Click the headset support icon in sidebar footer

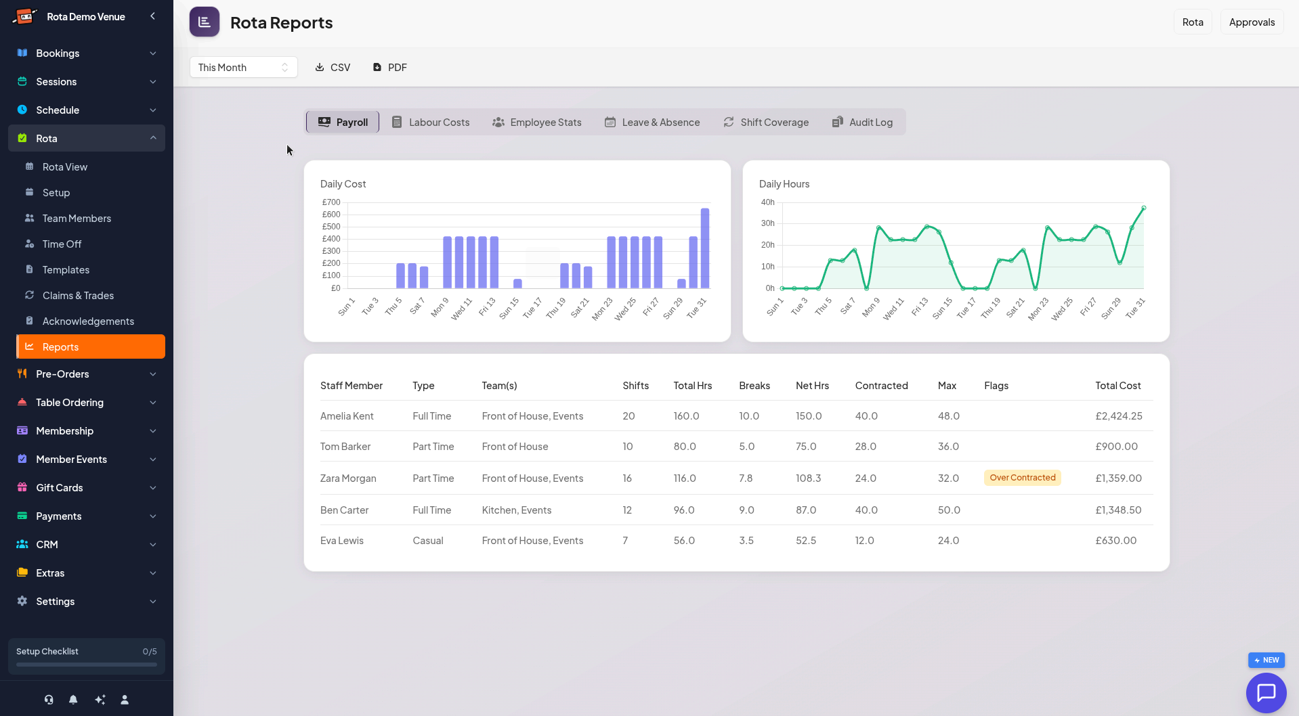[49, 700]
